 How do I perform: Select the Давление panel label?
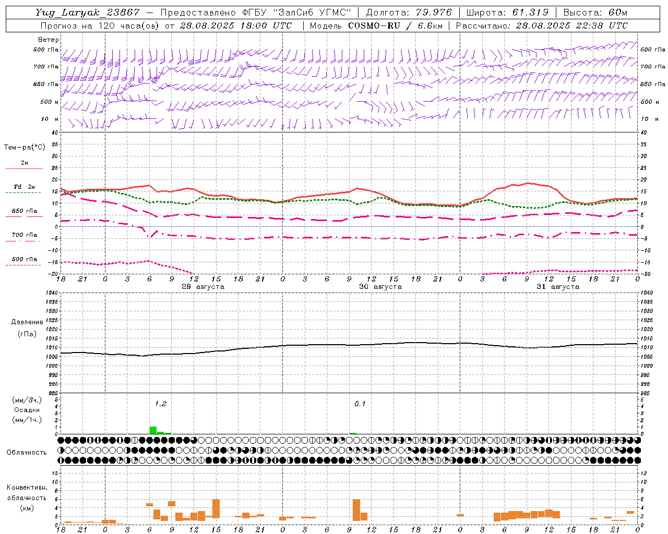click(x=27, y=322)
